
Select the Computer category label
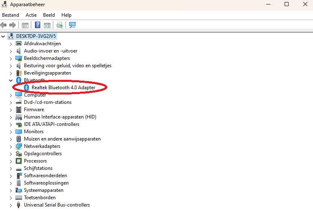pyautogui.click(x=35, y=95)
